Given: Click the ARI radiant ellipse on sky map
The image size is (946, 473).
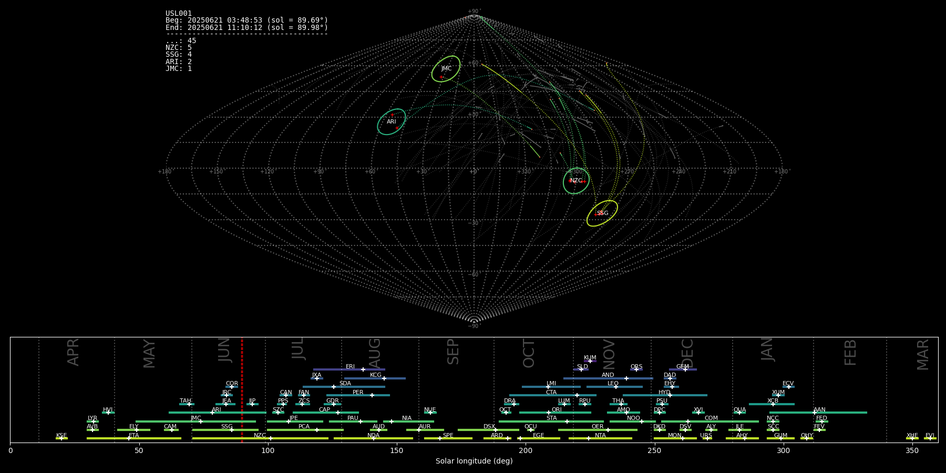Looking at the screenshot, I should tap(392, 122).
